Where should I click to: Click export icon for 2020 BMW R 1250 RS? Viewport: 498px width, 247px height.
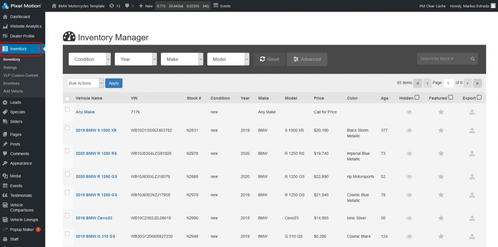coord(472,153)
